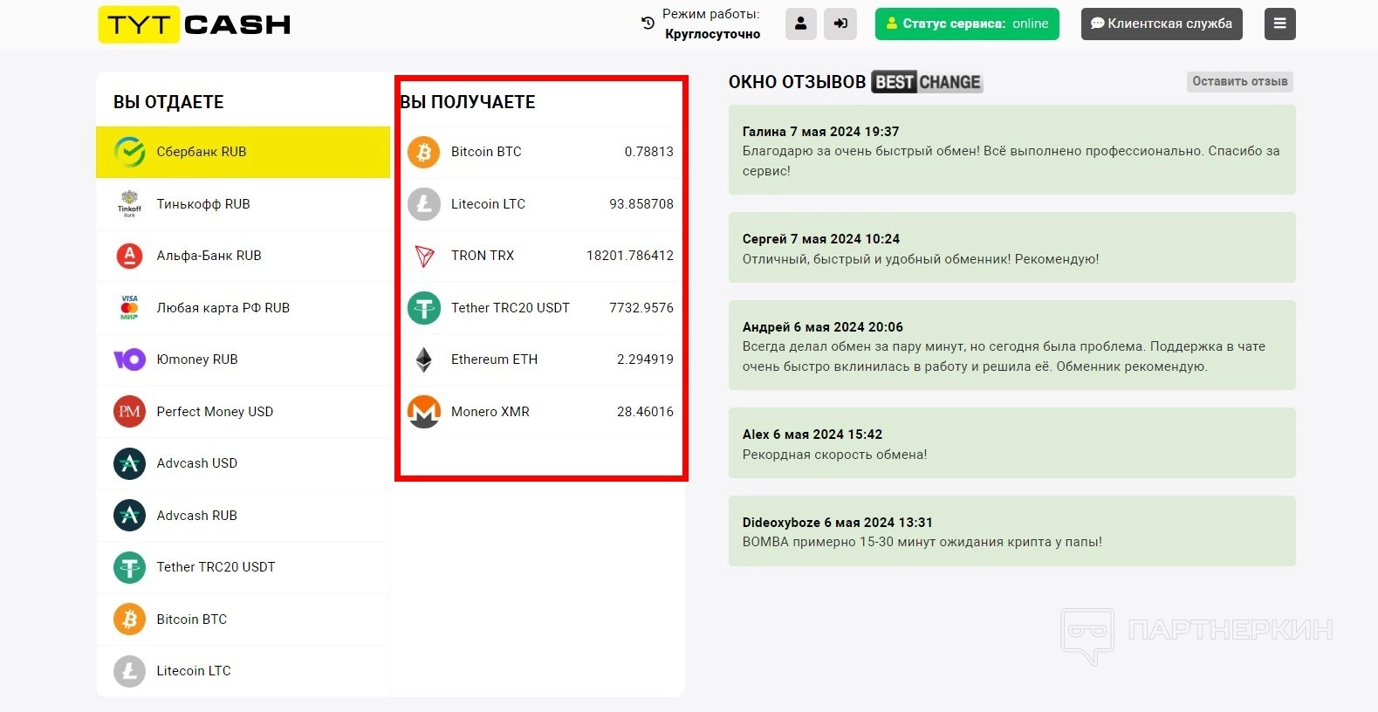Click the Sberbank logo icon
1378x712 pixels.
pyautogui.click(x=130, y=152)
